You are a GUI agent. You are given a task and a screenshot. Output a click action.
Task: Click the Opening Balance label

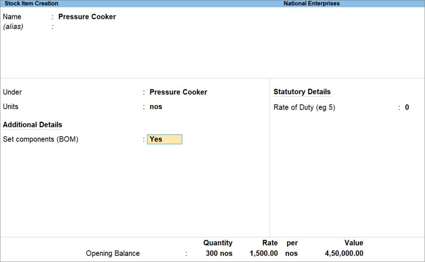[x=112, y=253]
